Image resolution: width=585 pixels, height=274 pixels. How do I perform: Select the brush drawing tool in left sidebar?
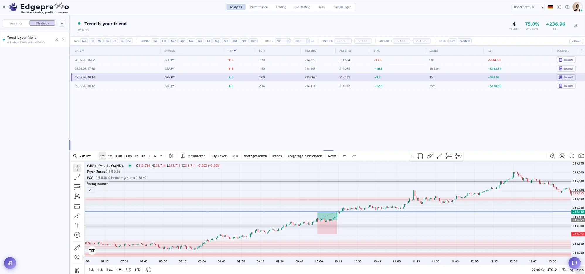click(x=77, y=216)
